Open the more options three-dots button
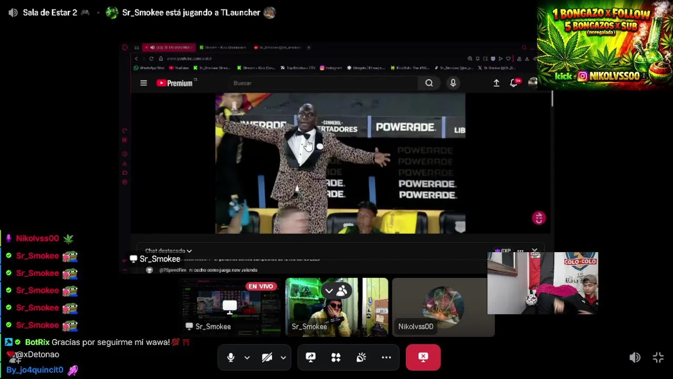Image resolution: width=673 pixels, height=379 pixels. coord(386,357)
